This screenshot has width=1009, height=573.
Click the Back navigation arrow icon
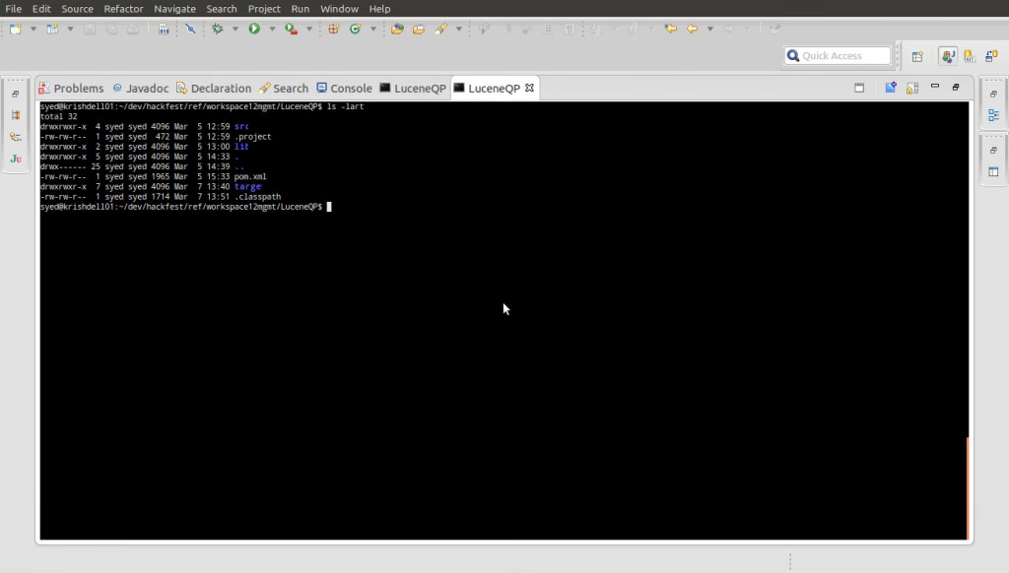pyautogui.click(x=693, y=29)
